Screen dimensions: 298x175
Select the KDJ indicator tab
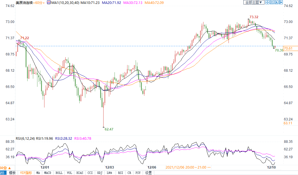[100, 173]
